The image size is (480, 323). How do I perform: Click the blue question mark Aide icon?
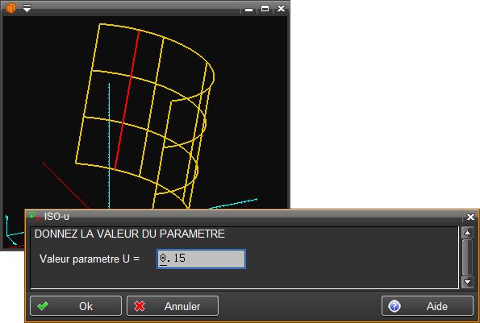click(x=394, y=306)
